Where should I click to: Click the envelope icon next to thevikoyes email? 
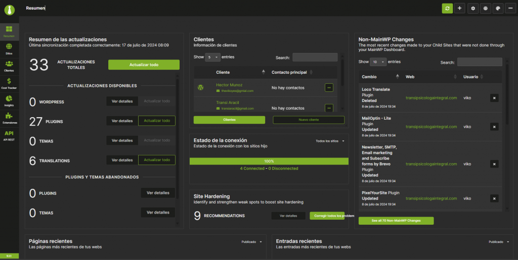coord(218,91)
